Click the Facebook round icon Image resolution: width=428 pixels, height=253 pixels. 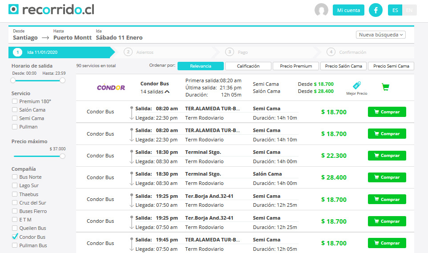[x=376, y=10]
